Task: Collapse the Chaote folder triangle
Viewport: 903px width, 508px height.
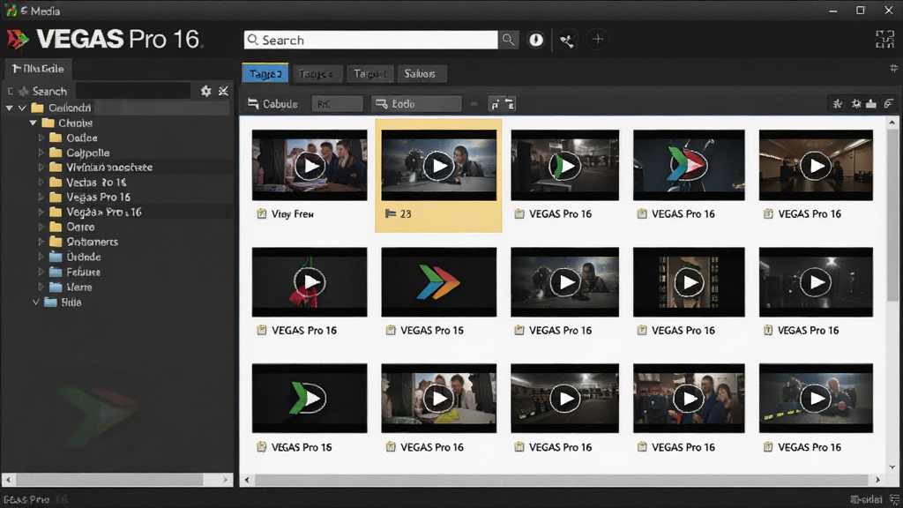Action: point(33,123)
